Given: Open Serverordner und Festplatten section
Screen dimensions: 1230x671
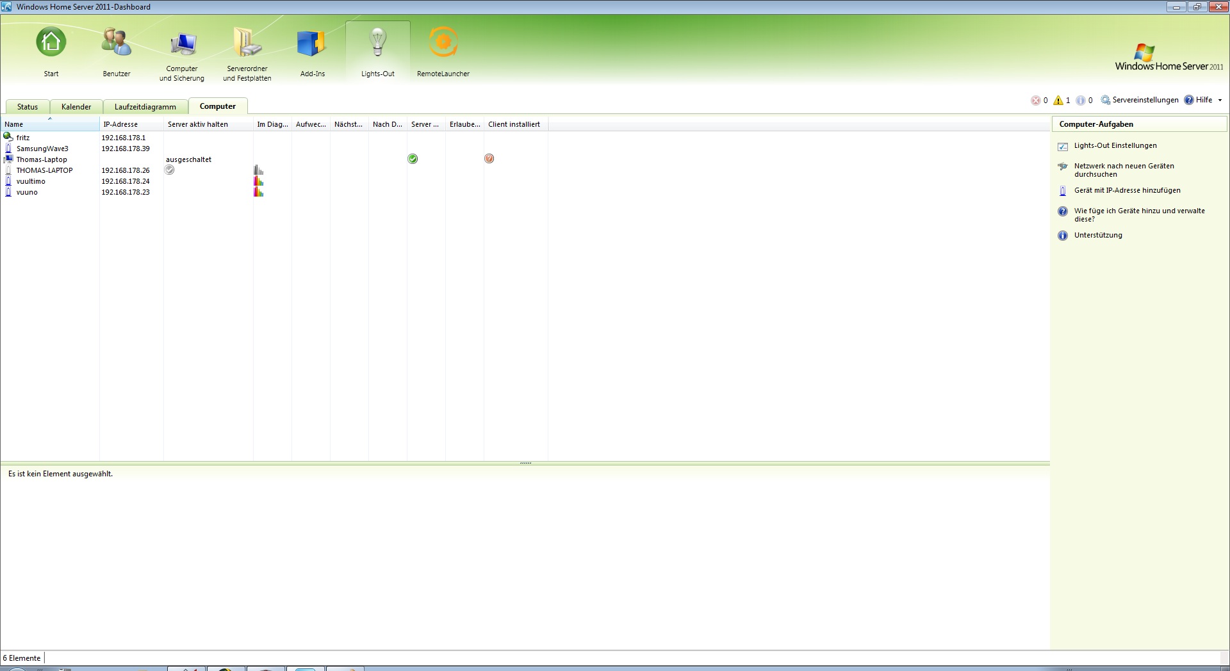Looking at the screenshot, I should [247, 44].
